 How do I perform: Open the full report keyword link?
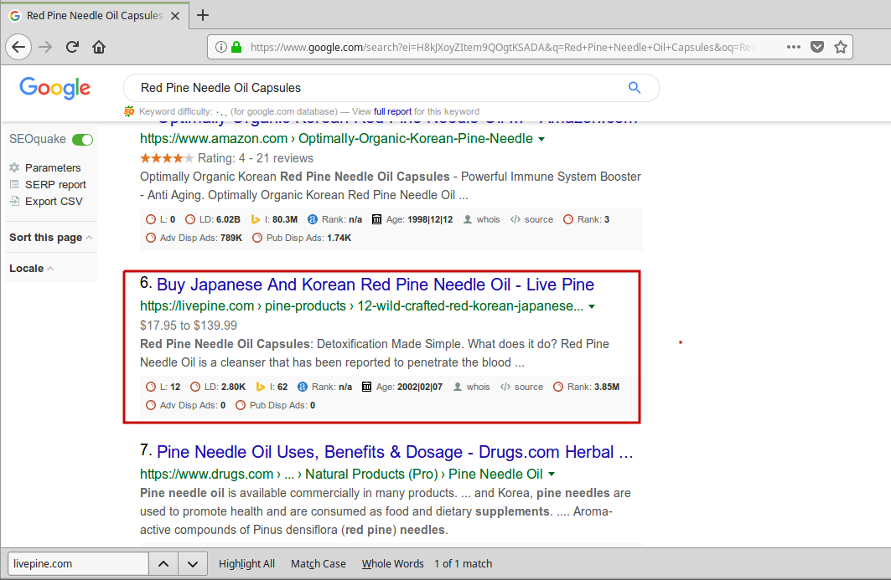[x=392, y=112]
